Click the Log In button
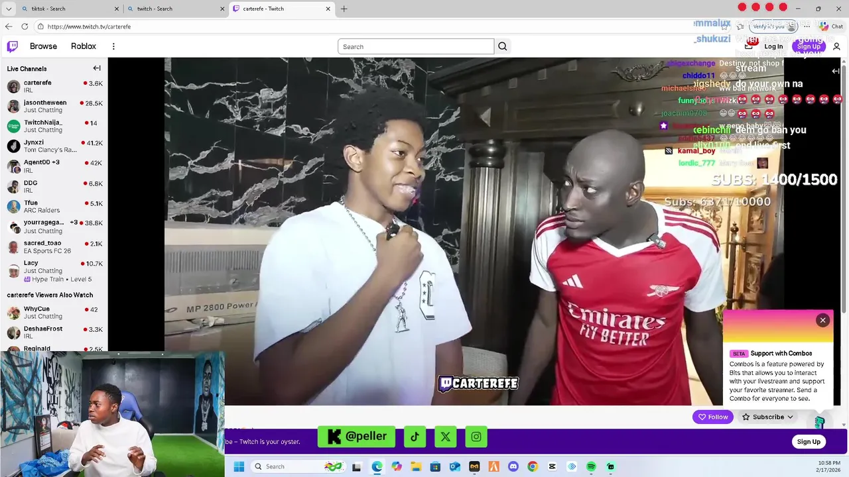The width and height of the screenshot is (849, 477). coord(773,46)
